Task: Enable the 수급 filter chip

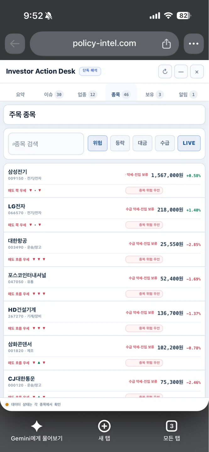Action: [165, 143]
